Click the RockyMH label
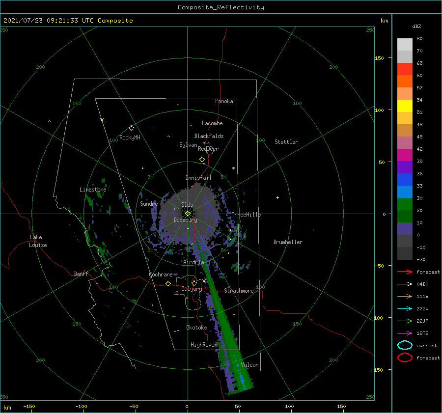Screen dimensions: 442x413 (130, 138)
